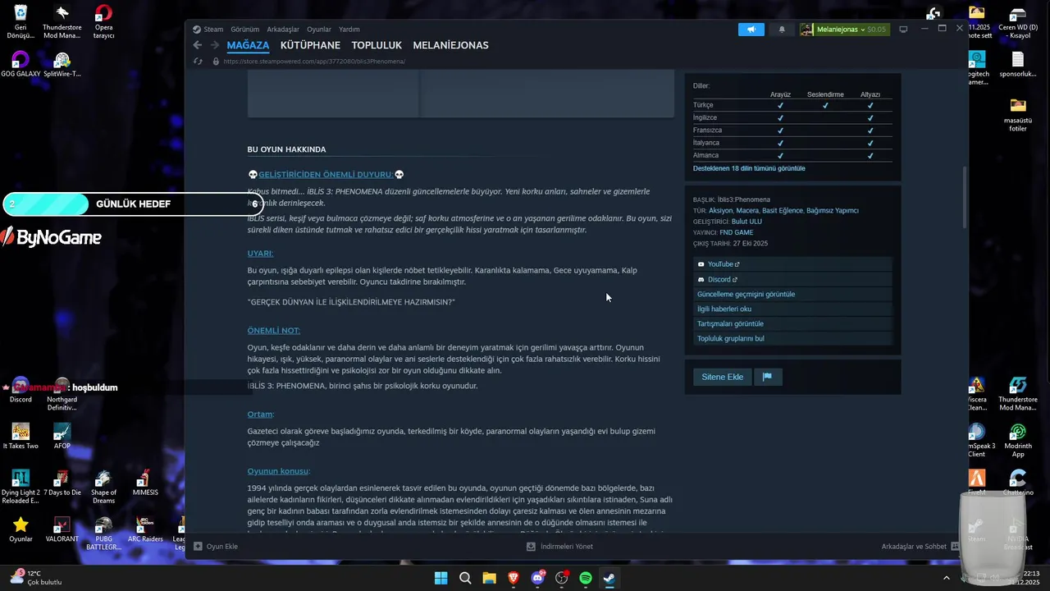Viewport: 1050px width, 591px height.
Task: Switch to MELANİEJONAS profile tab
Action: click(x=450, y=45)
